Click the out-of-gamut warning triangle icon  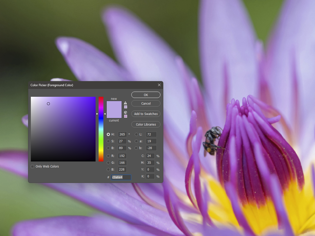[125, 103]
